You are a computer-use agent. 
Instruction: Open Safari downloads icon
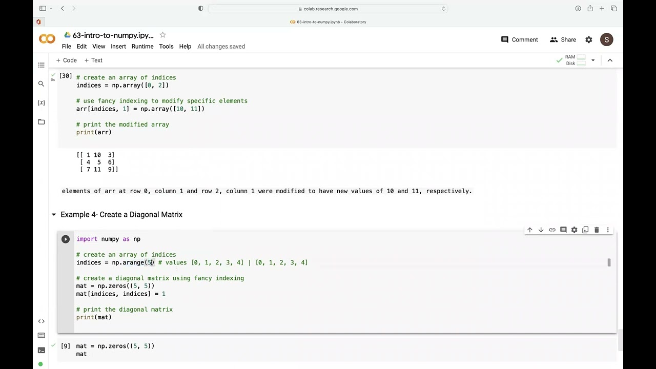pos(578,8)
